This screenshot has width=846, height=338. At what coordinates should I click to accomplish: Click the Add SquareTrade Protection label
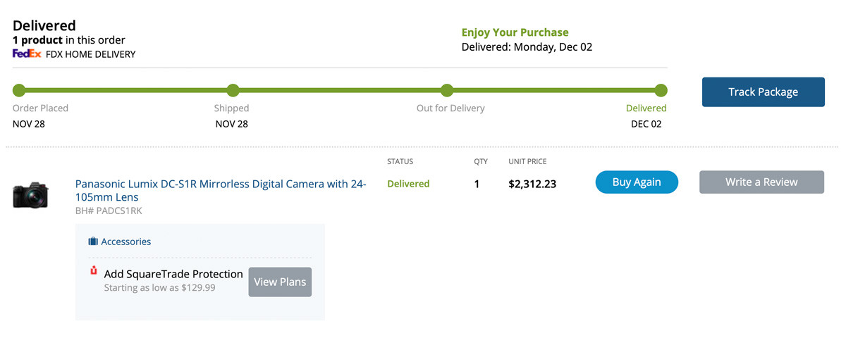[x=173, y=274]
